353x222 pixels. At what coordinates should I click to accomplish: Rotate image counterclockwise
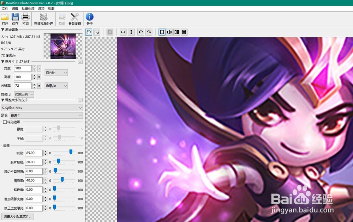141,32
